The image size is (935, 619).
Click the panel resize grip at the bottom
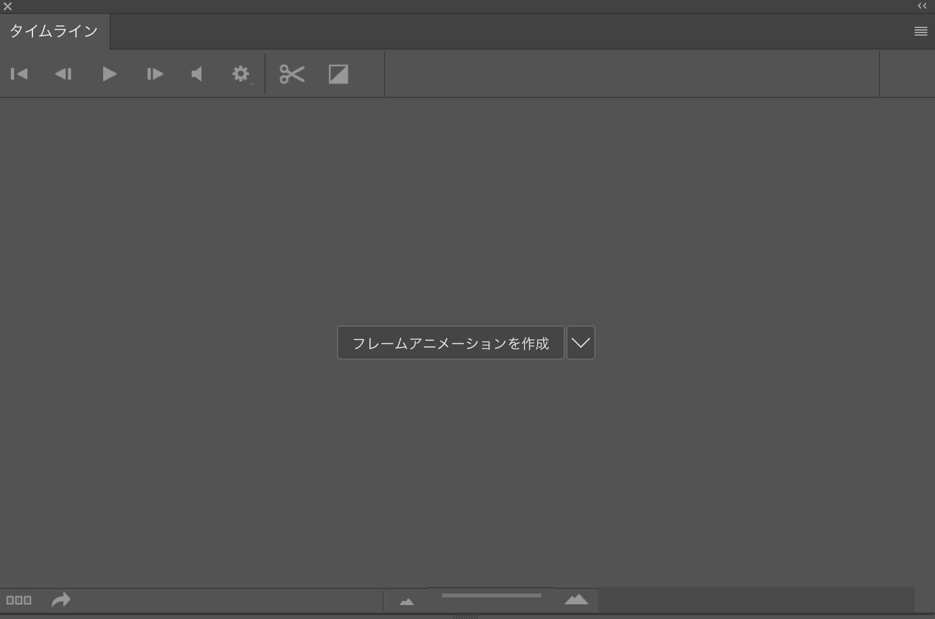tap(466, 616)
